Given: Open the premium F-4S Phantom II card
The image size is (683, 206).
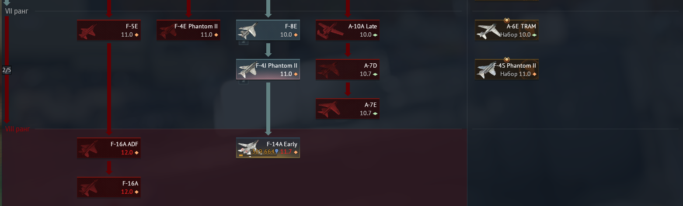Looking at the screenshot, I should point(507,69).
